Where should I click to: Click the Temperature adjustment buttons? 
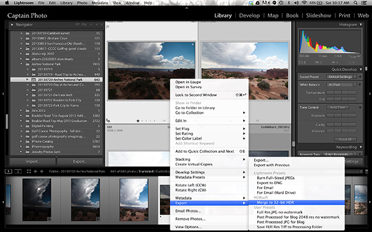342,93
